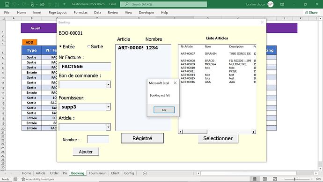Click the Select All corner triangle

tap(3, 18)
